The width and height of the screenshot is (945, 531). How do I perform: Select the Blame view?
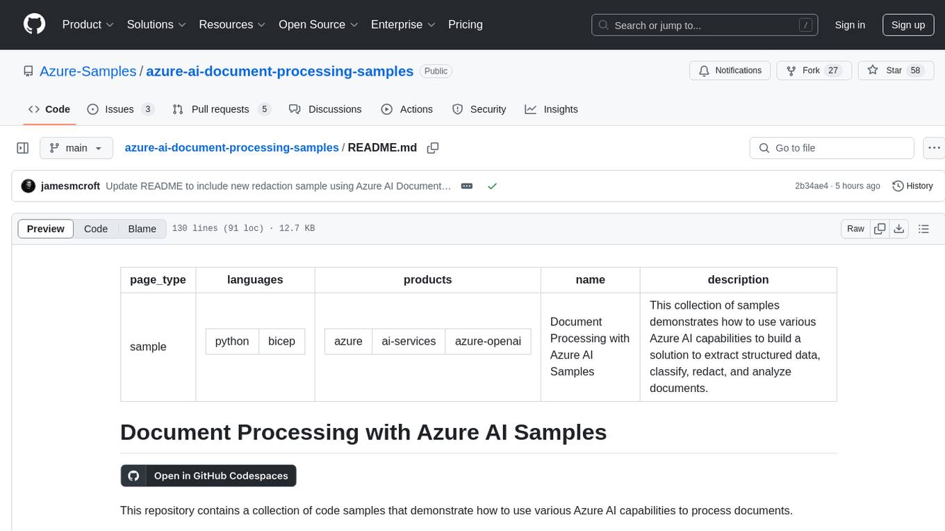[142, 229]
